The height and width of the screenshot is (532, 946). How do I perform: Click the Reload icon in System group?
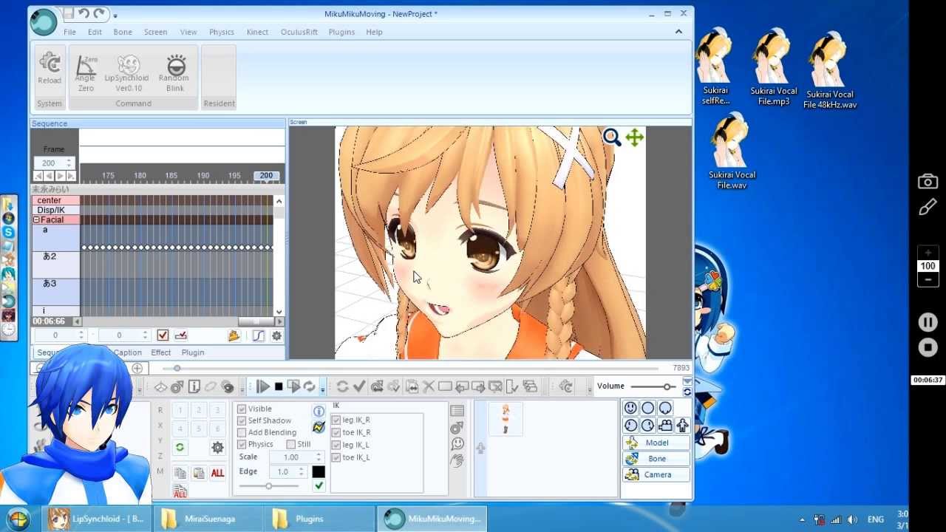[50, 63]
